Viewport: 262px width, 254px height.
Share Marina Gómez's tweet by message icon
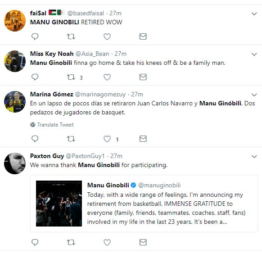pos(143,139)
